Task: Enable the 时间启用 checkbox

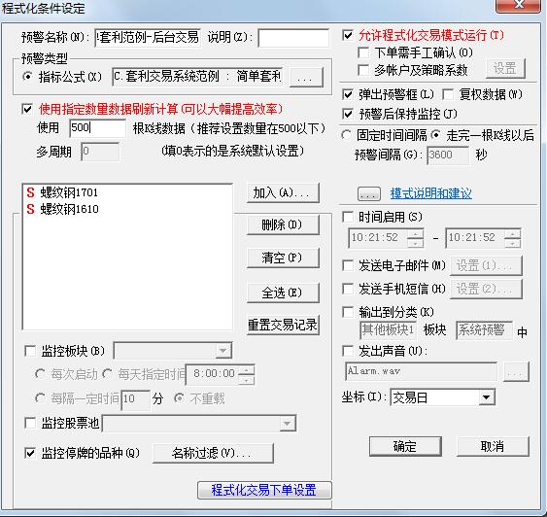Action: pos(348,217)
